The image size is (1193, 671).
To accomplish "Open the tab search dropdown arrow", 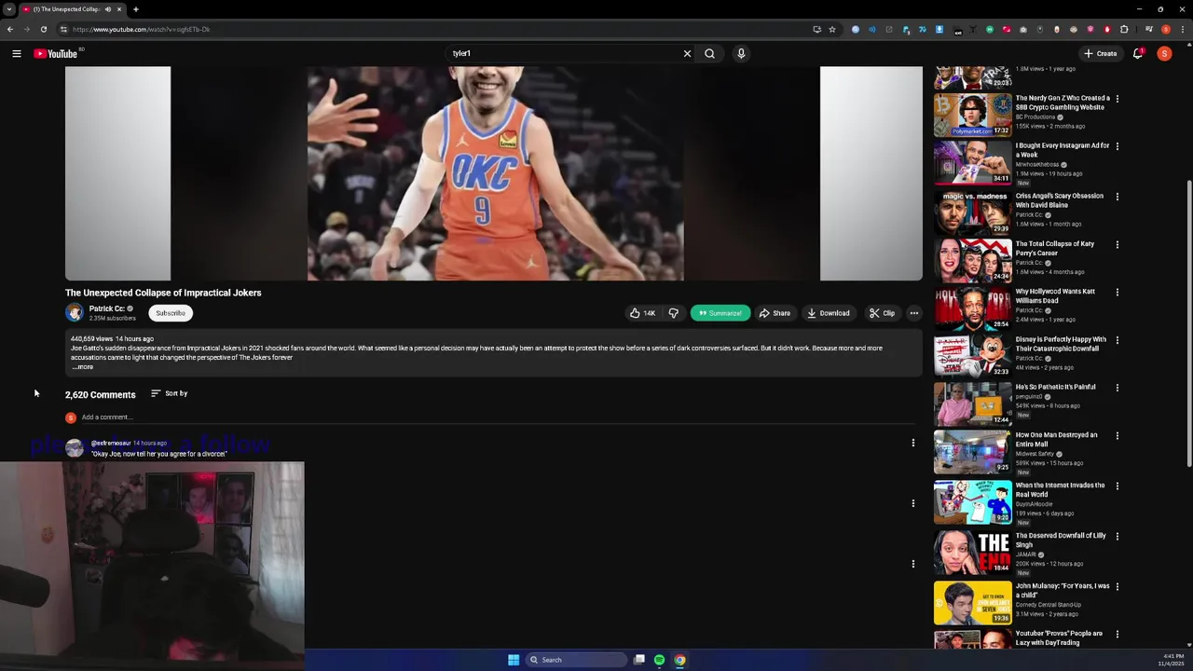I will (8, 9).
